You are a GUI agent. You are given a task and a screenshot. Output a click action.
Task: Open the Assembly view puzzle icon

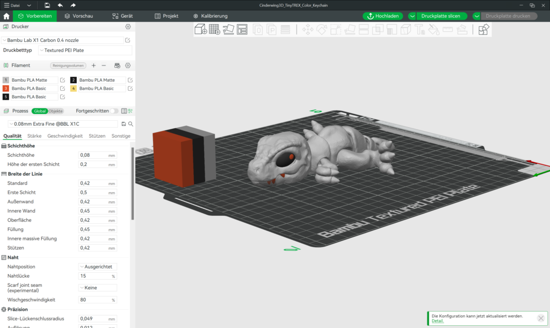(483, 30)
